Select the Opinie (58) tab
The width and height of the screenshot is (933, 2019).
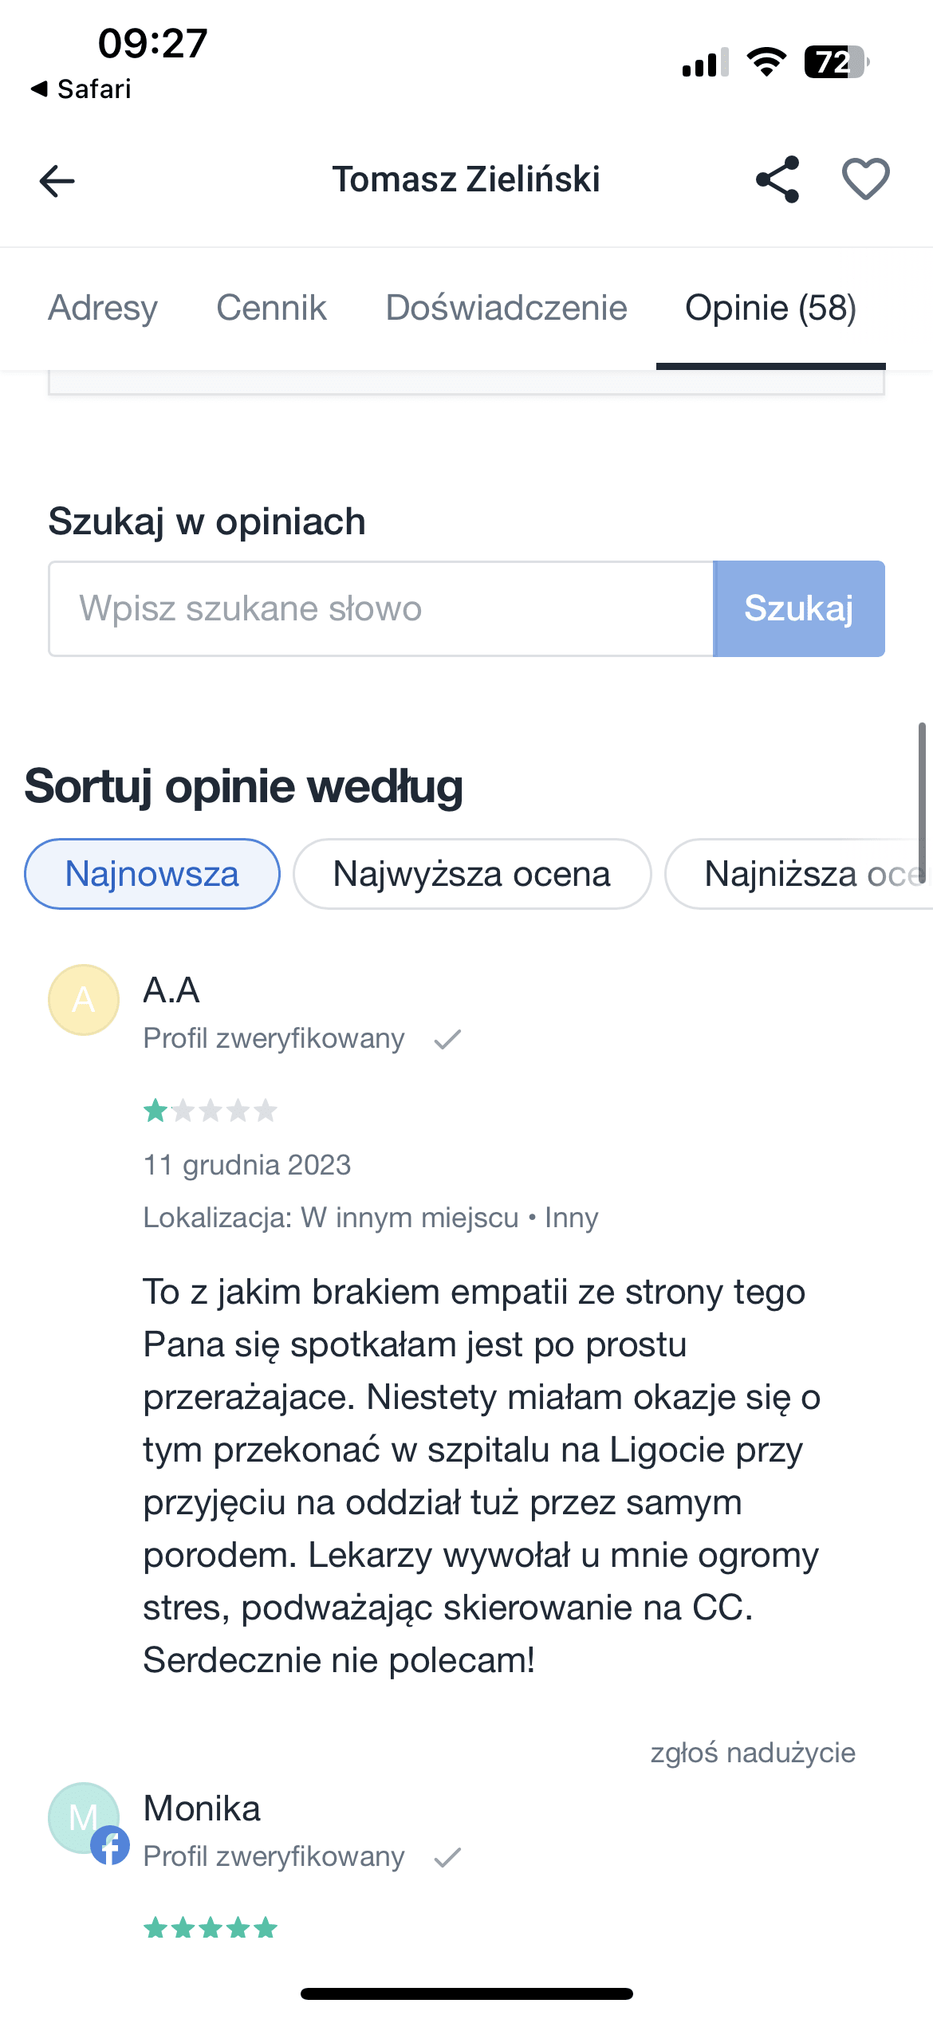click(x=770, y=308)
